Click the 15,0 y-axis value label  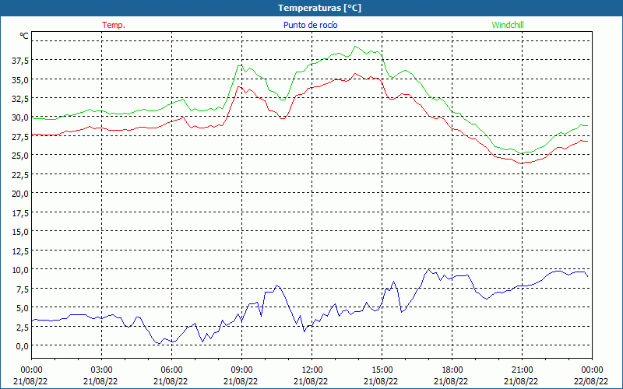(19, 231)
